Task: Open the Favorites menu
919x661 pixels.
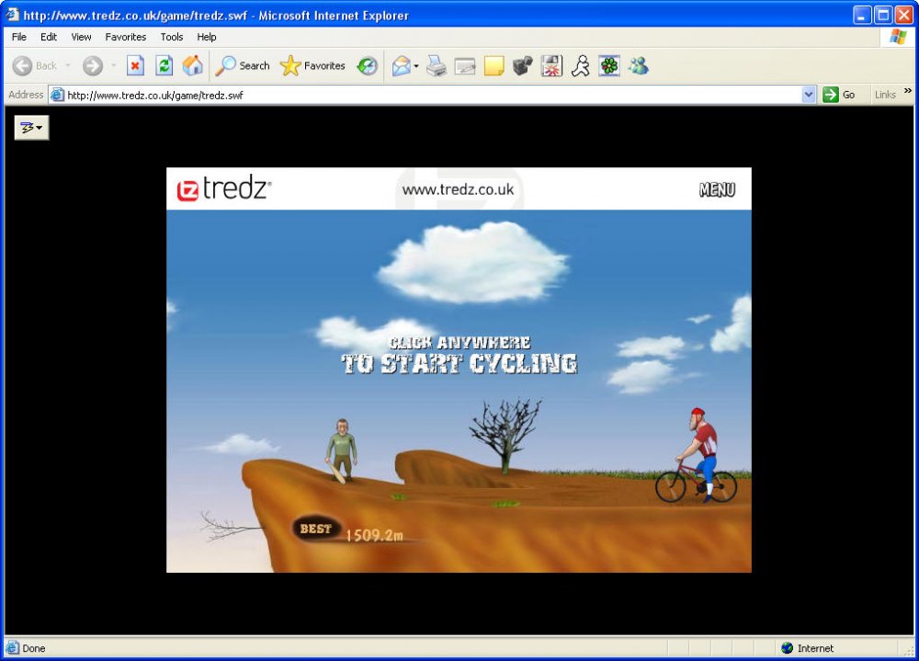Action: 126,37
